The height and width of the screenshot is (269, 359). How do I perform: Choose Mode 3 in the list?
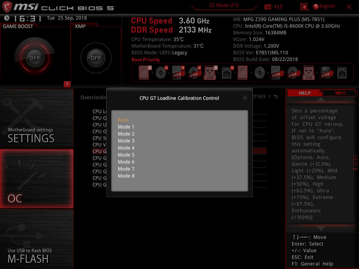pyautogui.click(x=126, y=141)
